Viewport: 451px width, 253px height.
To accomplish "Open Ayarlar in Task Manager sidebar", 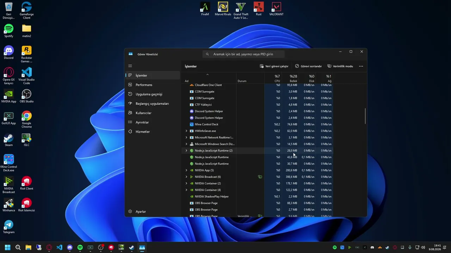I will 153,212.
